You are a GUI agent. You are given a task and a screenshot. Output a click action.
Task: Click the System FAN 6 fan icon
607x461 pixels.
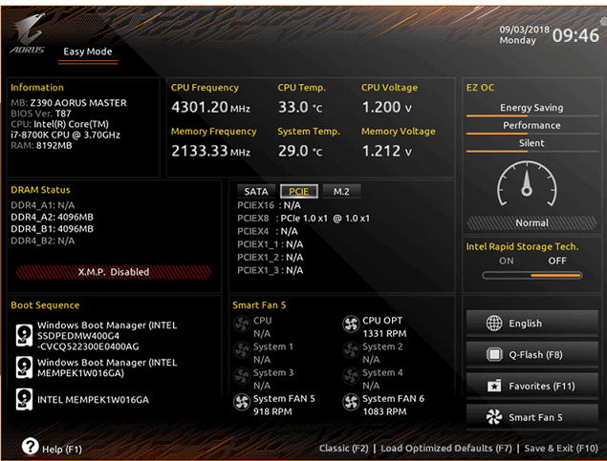(x=351, y=402)
